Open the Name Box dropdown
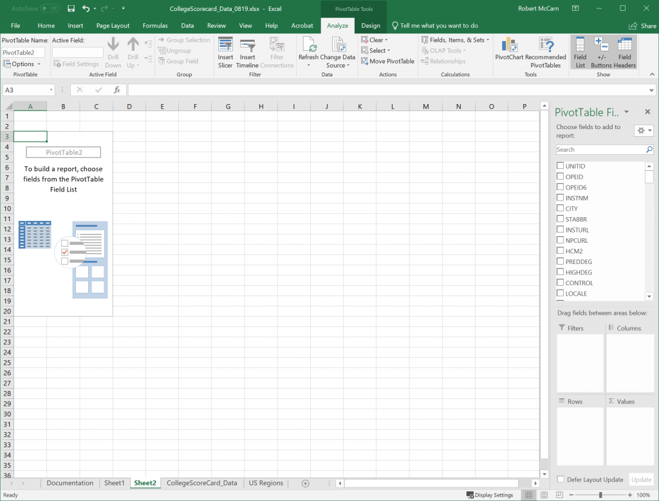This screenshot has height=501, width=659. click(x=51, y=90)
